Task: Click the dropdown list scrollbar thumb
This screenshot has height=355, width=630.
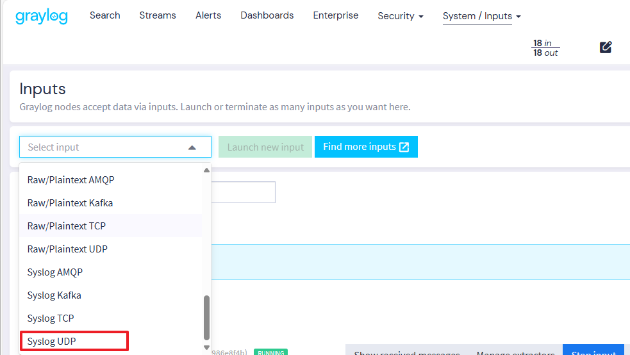Action: (206, 318)
